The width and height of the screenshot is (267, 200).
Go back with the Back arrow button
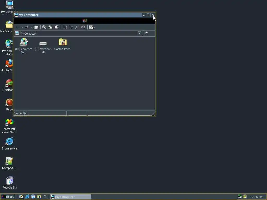(x=18, y=27)
